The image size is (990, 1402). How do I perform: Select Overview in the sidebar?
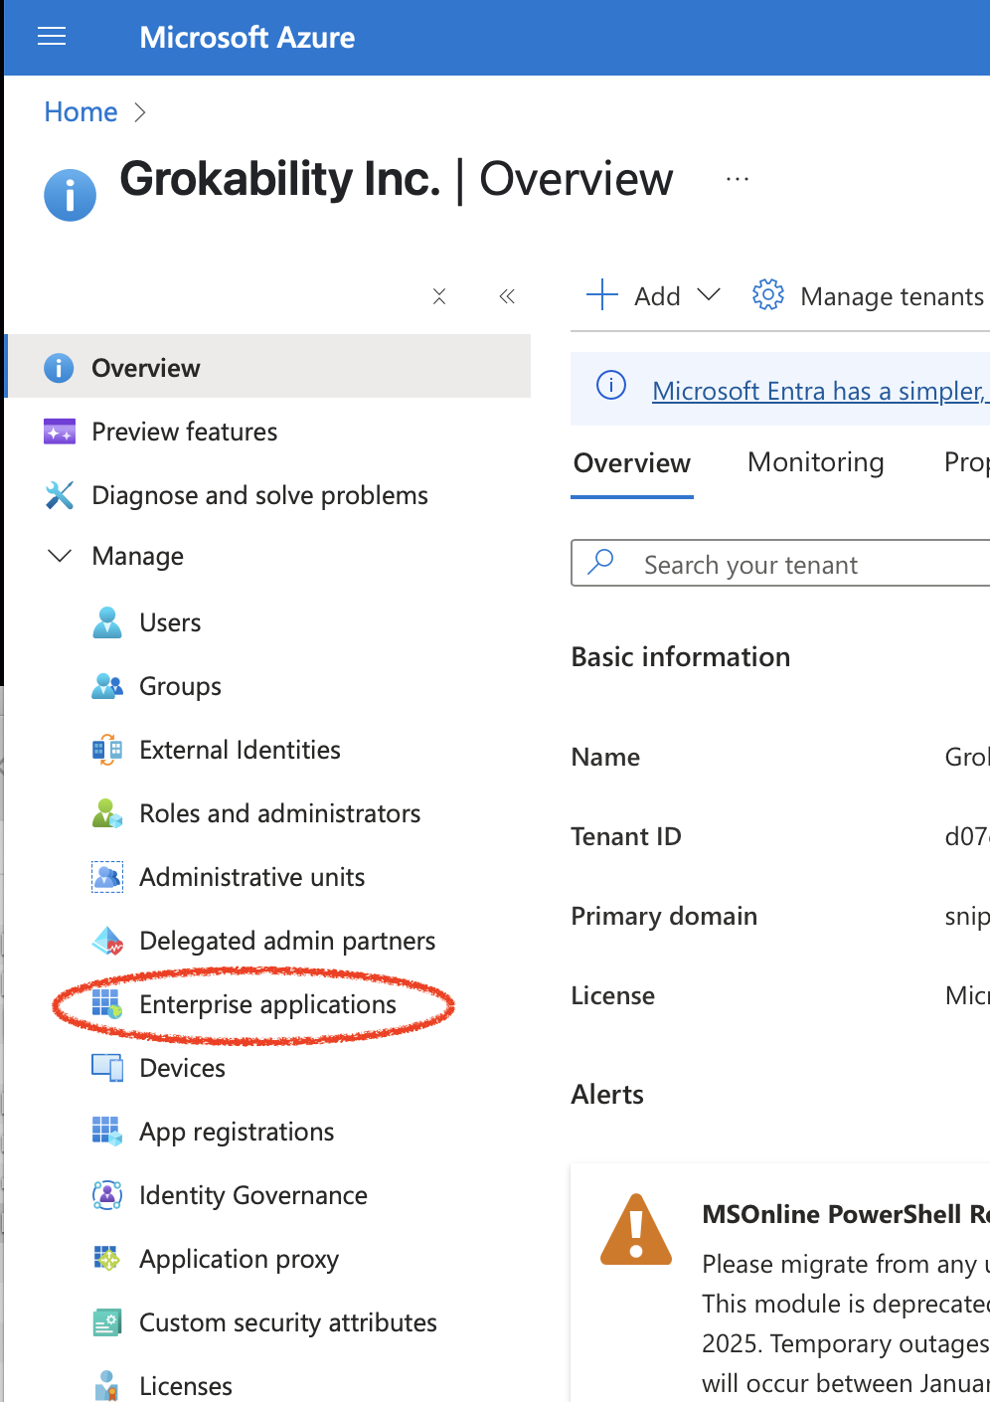268,367
